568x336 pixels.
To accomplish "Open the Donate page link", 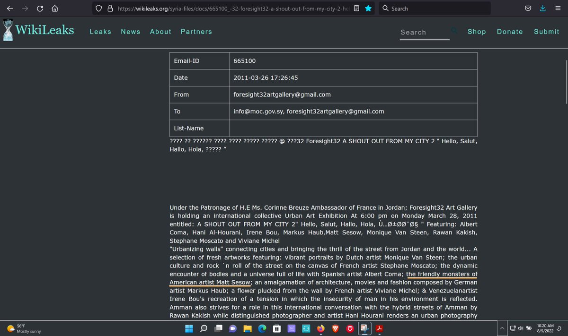I will (510, 32).
